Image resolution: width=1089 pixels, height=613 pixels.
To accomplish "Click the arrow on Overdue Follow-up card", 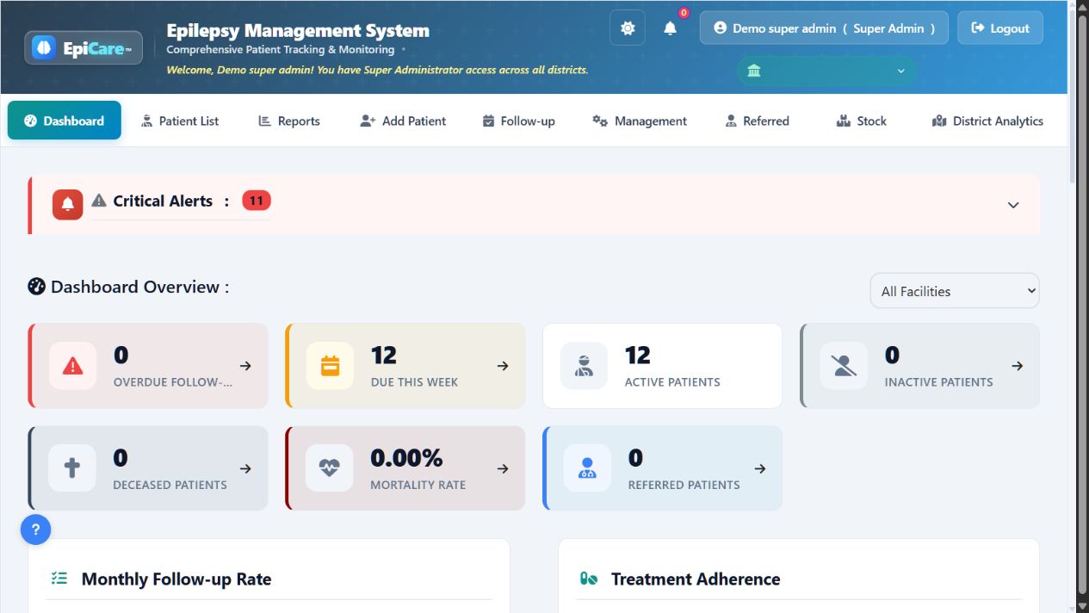I will point(245,366).
